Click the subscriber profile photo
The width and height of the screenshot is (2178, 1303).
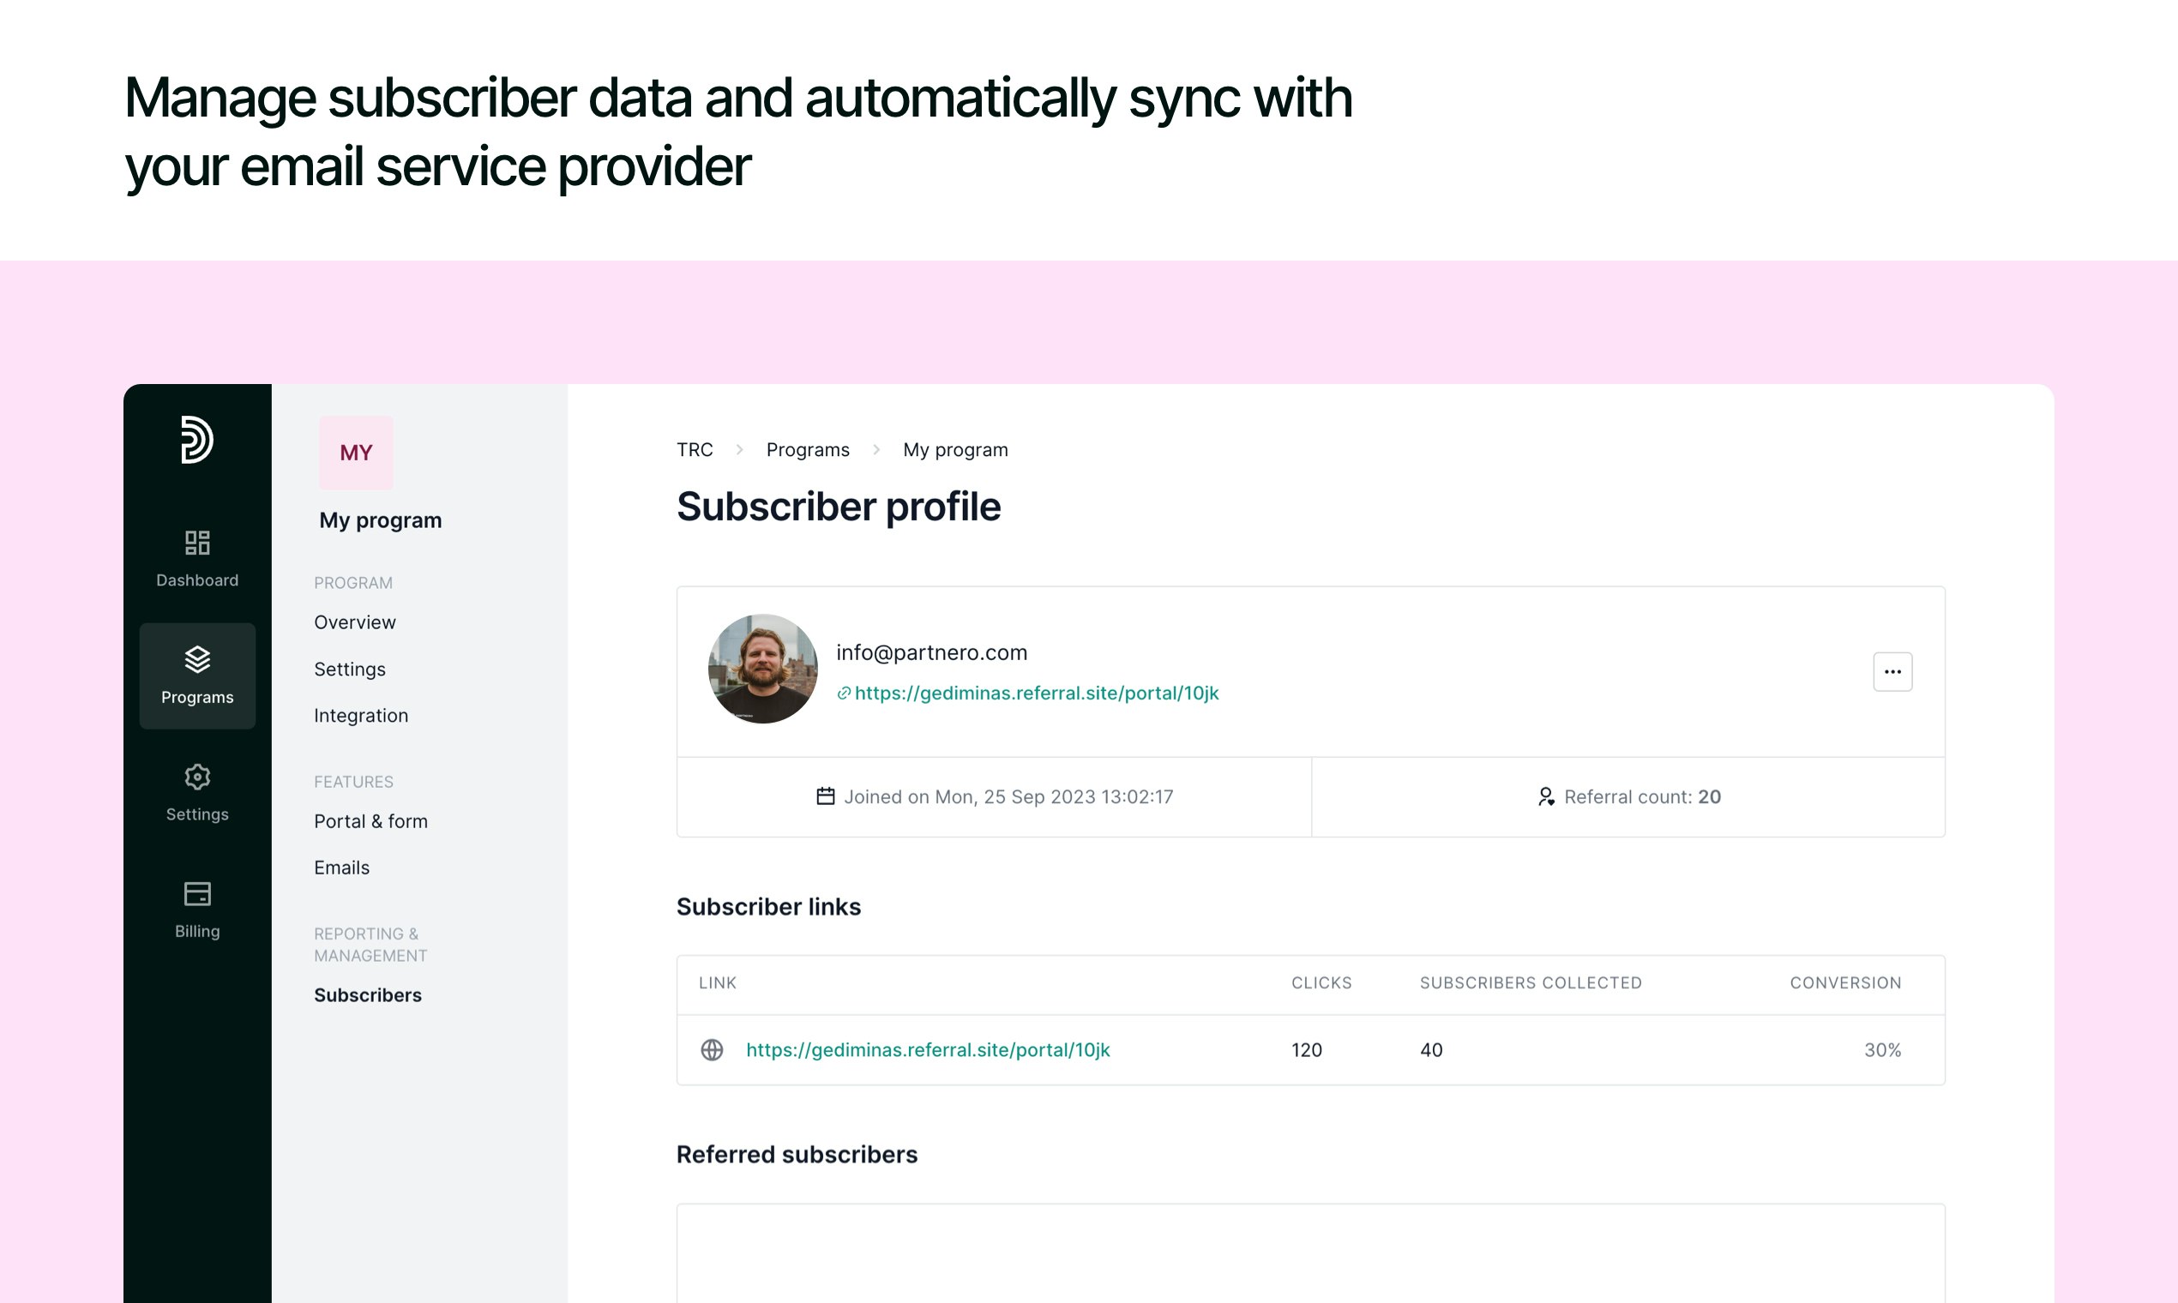pyautogui.click(x=762, y=669)
